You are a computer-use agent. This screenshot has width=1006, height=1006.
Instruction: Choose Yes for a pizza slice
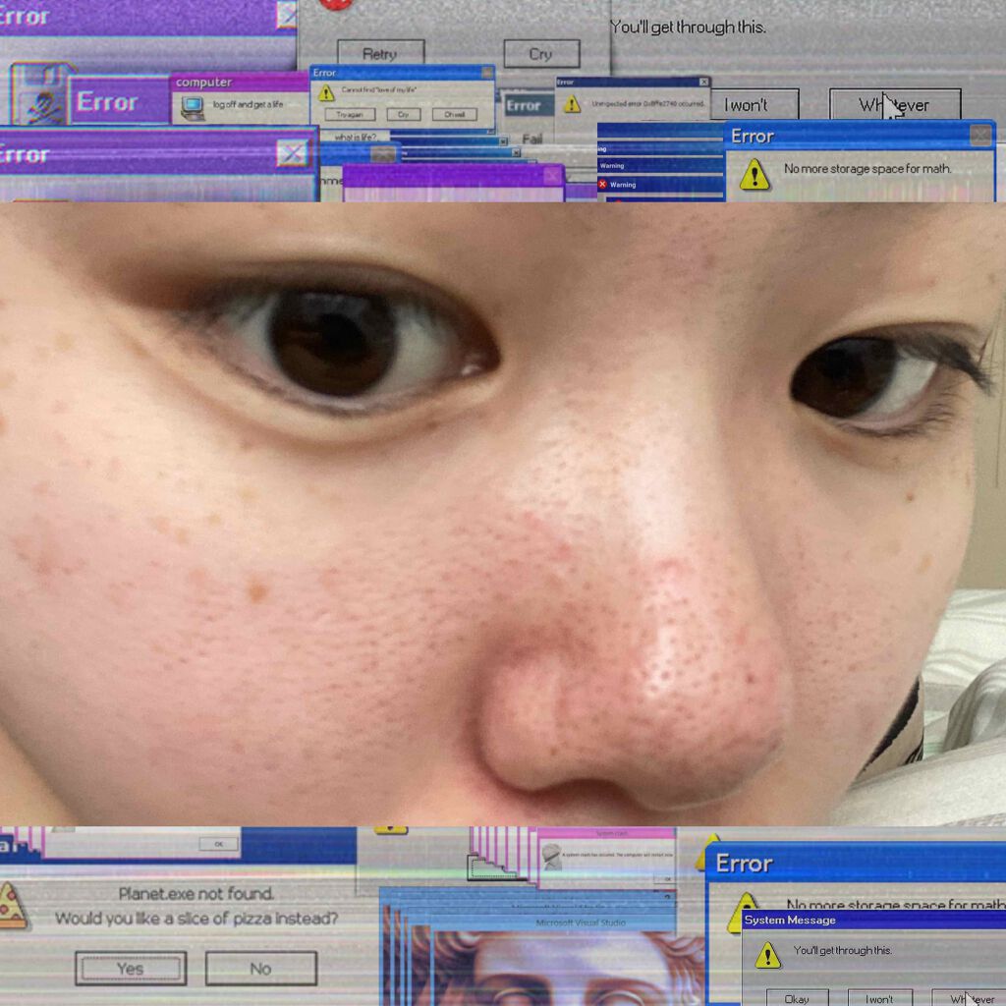[x=131, y=969]
